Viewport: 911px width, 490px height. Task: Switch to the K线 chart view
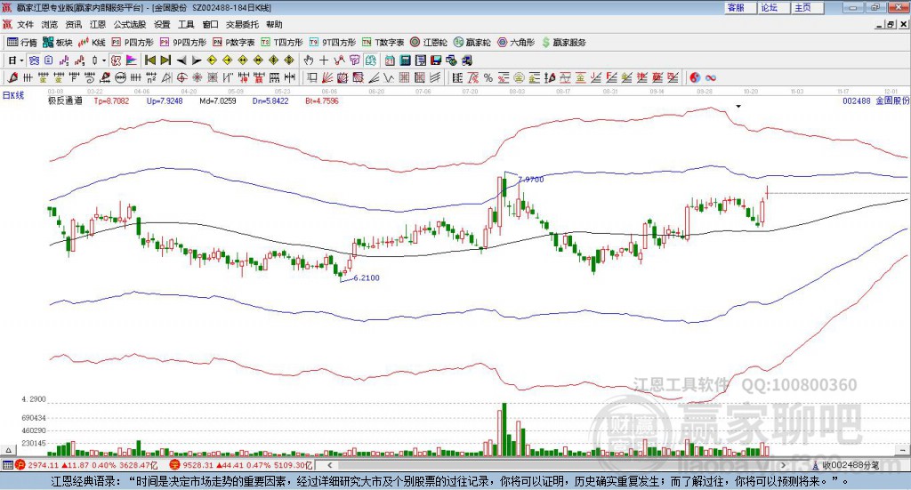pyautogui.click(x=92, y=43)
